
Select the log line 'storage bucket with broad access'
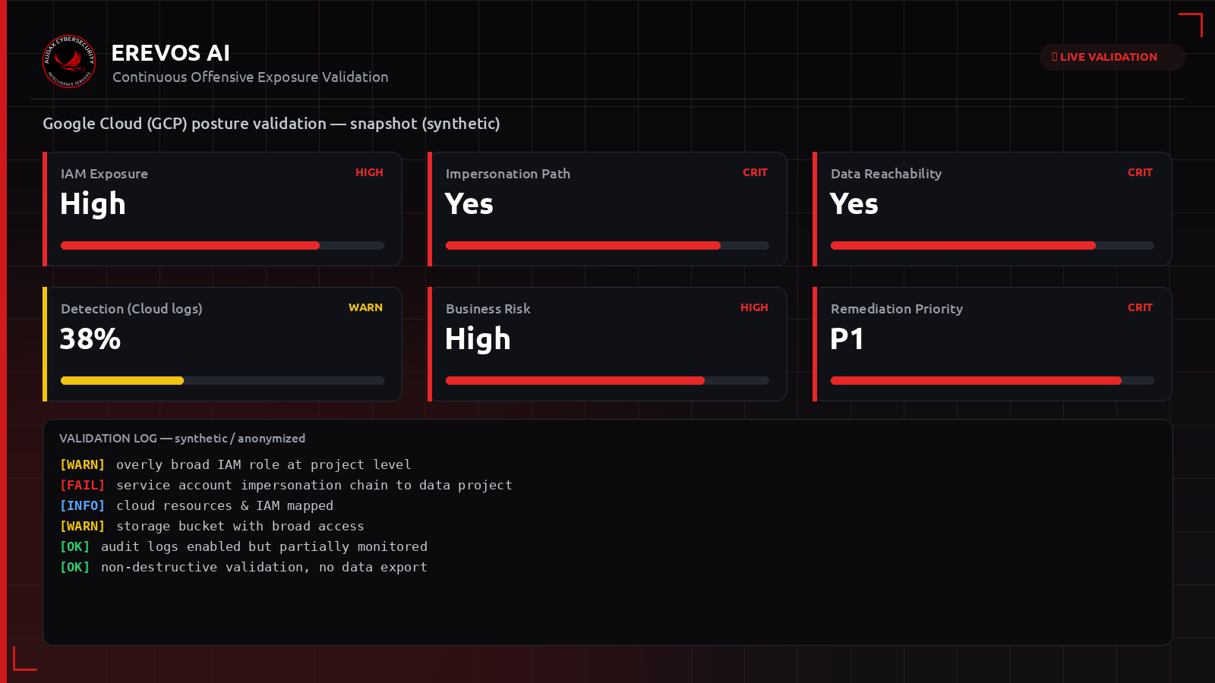click(x=212, y=526)
